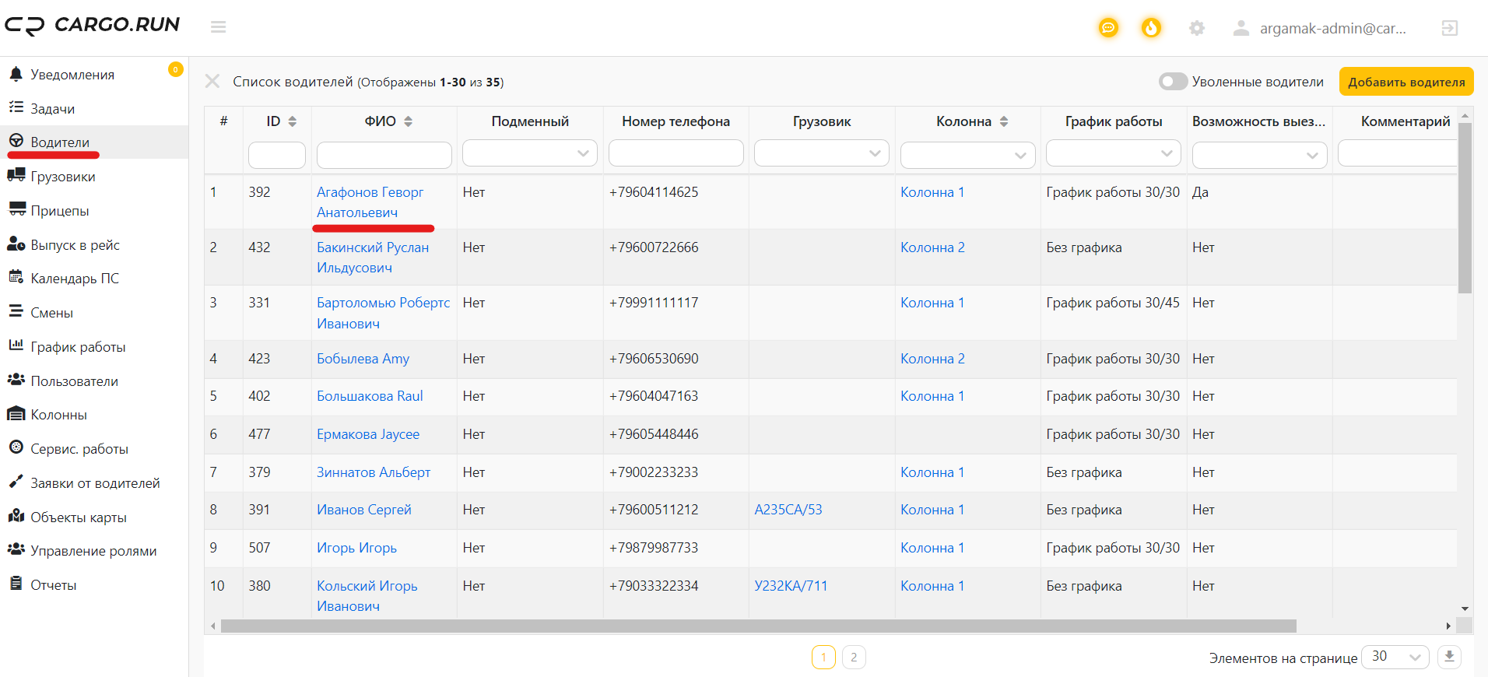Download the table using the export icon

(x=1449, y=657)
